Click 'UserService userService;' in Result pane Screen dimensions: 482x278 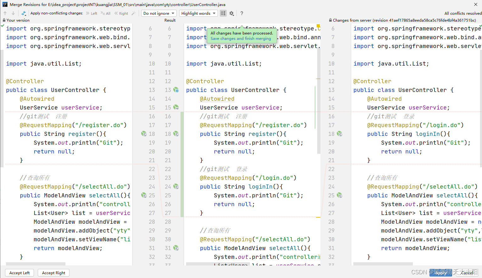pyautogui.click(x=241, y=108)
